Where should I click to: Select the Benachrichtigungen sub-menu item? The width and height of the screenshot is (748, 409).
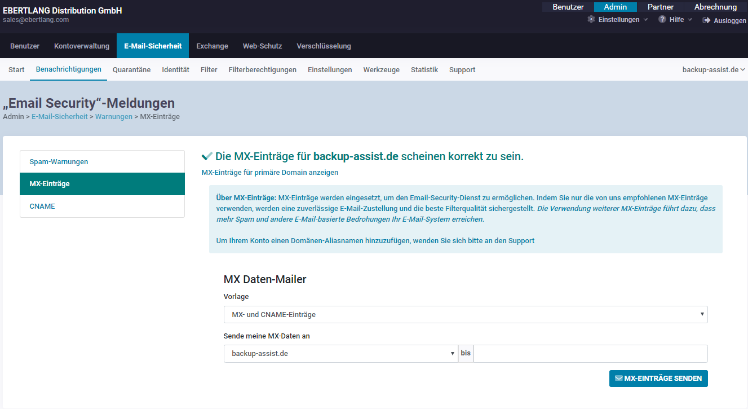point(69,69)
